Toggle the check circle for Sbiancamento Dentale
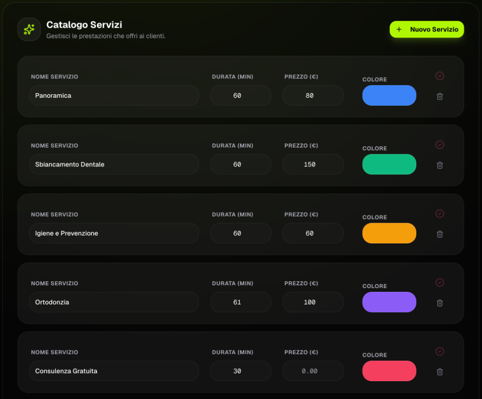This screenshot has width=482, height=399. tap(440, 145)
